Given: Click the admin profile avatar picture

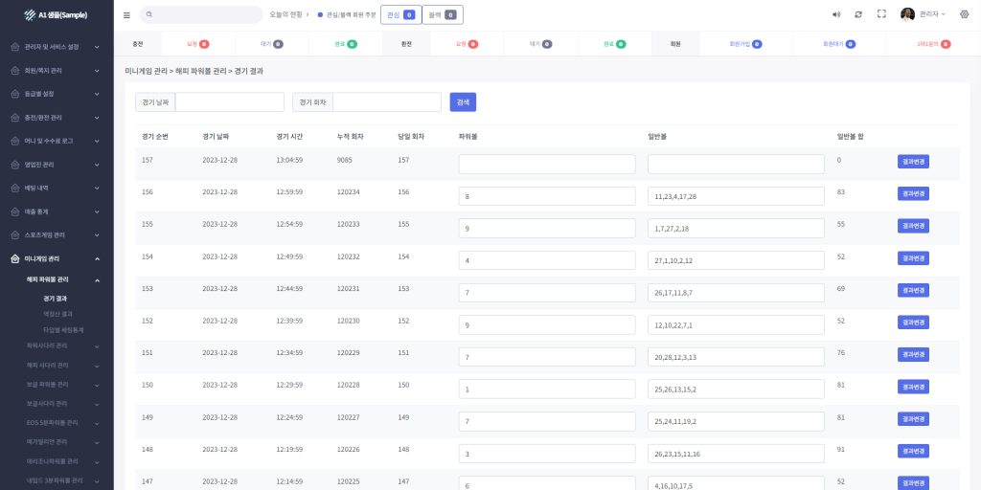Looking at the screenshot, I should coord(907,14).
